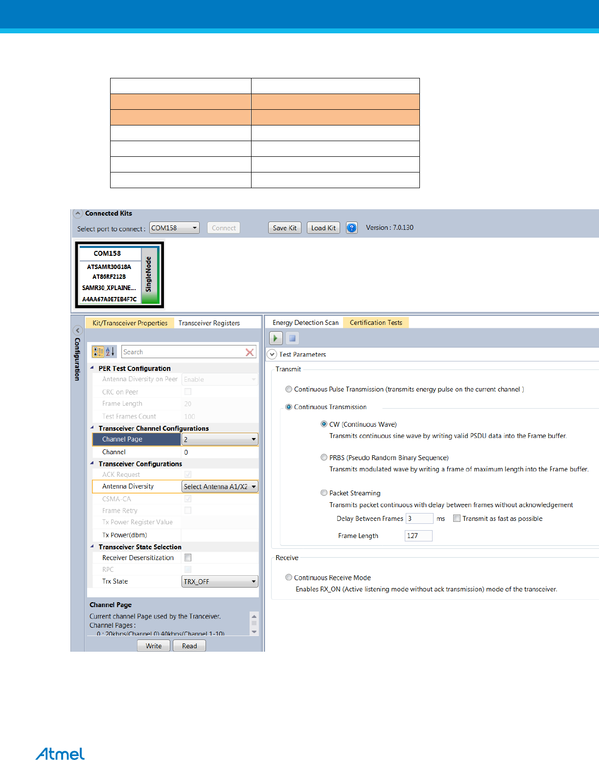Open the COM158 port dropdown

174,228
